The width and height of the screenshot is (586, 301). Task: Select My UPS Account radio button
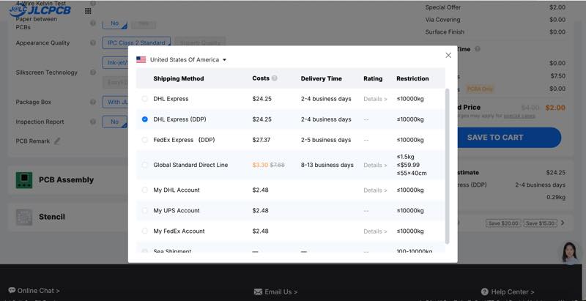[144, 211]
